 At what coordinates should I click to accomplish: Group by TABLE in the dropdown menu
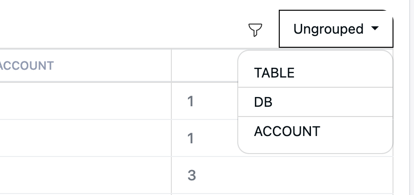[315, 73]
